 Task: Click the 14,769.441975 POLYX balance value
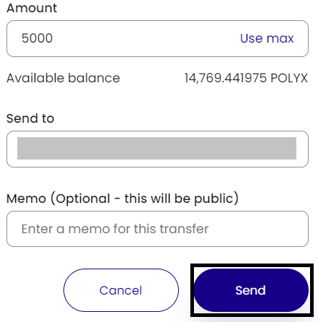pos(246,78)
